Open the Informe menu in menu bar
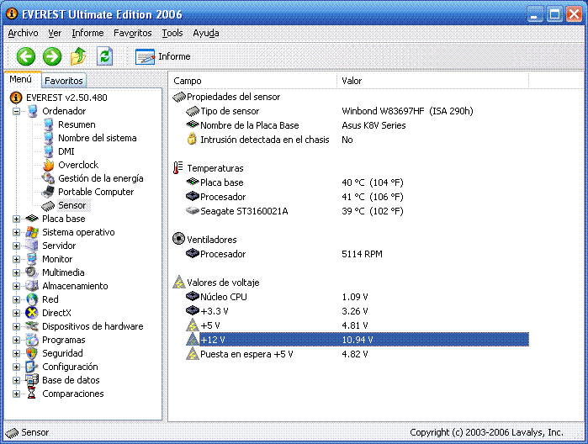This screenshot has width=588, height=444. point(87,33)
